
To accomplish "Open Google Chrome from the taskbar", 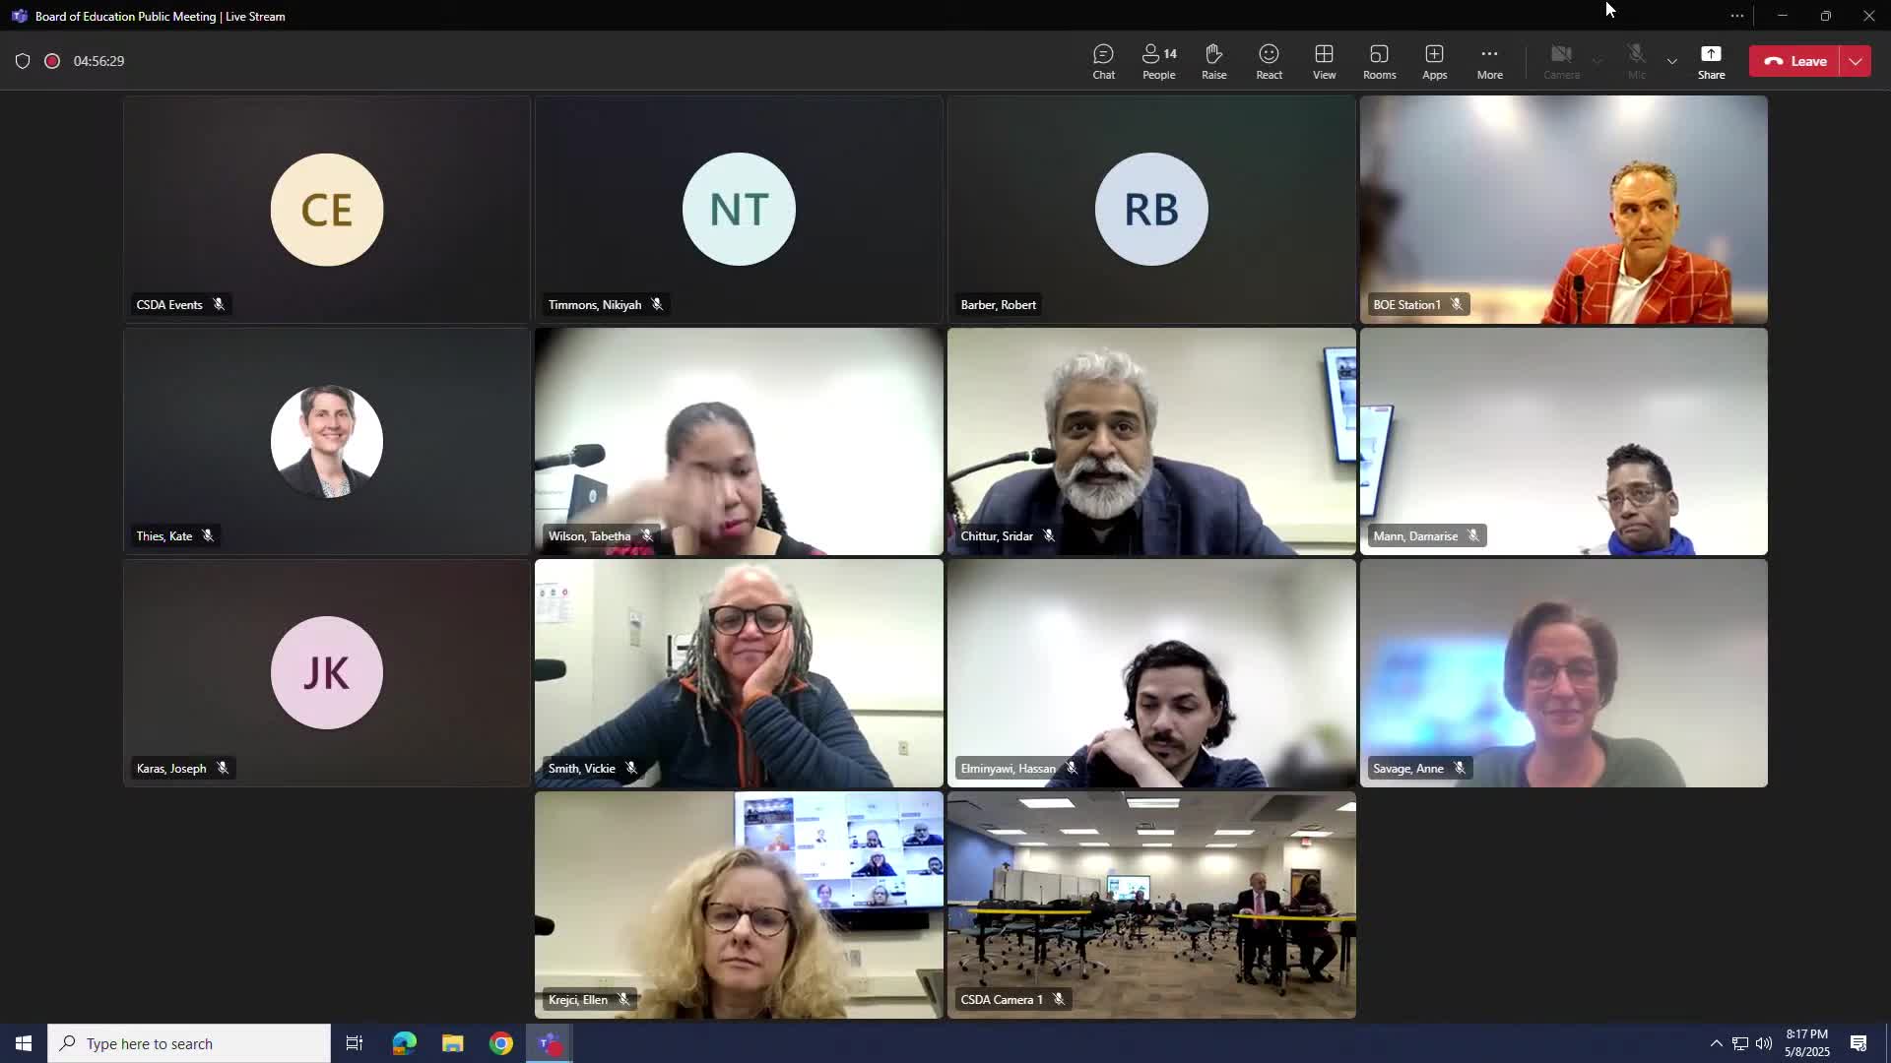I will (x=501, y=1043).
